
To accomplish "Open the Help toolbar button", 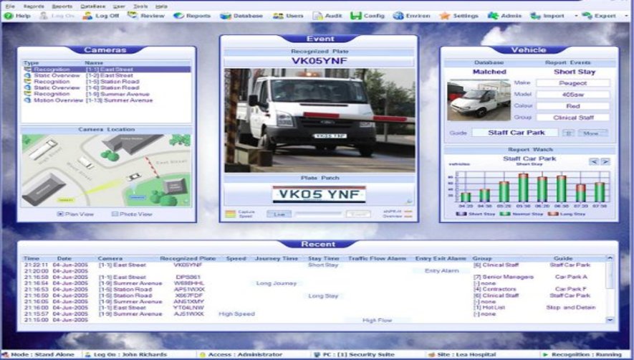I will tap(17, 15).
